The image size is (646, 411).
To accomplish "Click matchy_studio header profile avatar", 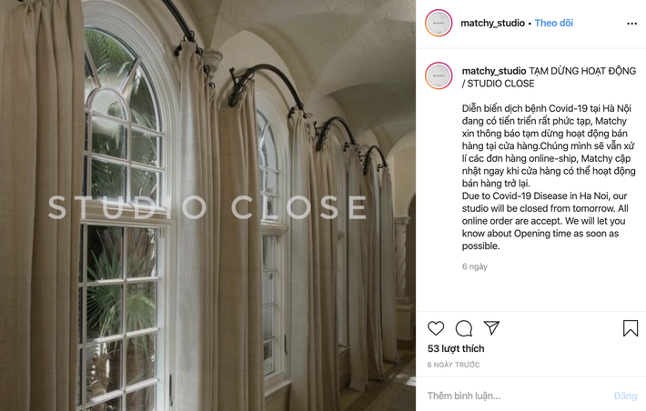I will (x=439, y=23).
